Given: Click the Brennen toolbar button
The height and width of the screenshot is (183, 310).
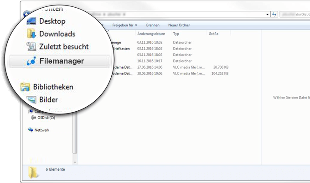Looking at the screenshot, I should click(153, 25).
